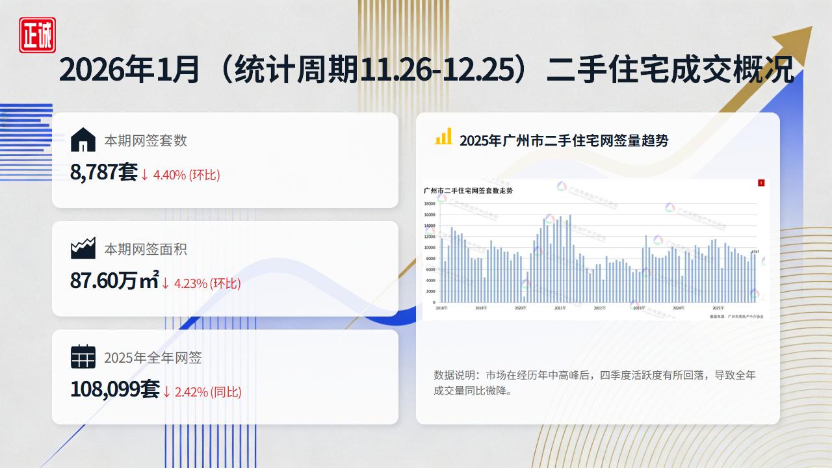832x468 pixels.
Task: Click the 8,787套 statistic value
Action: [x=103, y=173]
